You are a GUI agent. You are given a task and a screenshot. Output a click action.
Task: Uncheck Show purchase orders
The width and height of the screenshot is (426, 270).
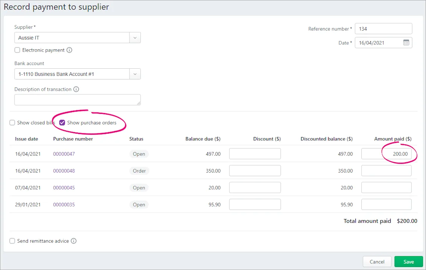(62, 122)
